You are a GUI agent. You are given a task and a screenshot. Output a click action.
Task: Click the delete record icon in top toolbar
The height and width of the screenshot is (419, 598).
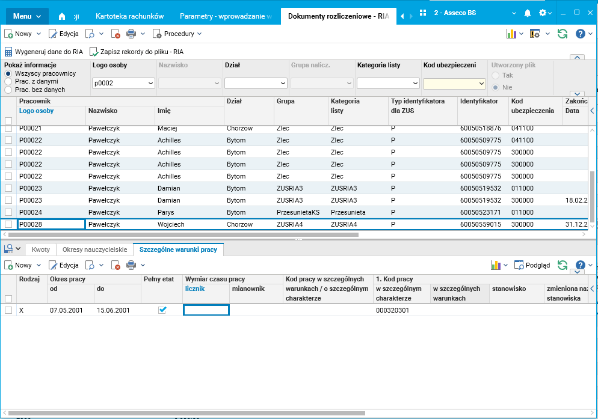pyautogui.click(x=116, y=34)
